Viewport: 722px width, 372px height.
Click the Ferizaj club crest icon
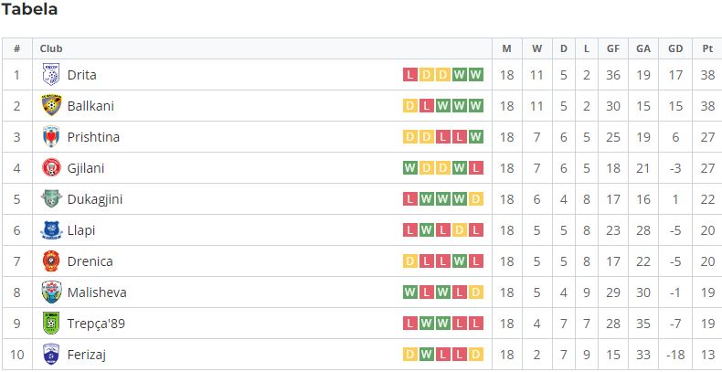coord(51,355)
